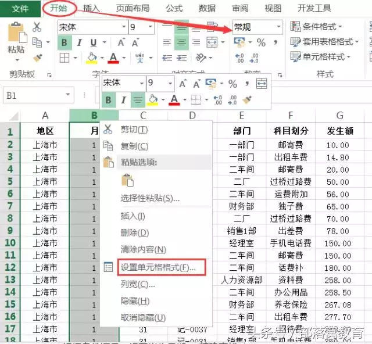Select the Format Painter brush in ribbon
The width and height of the screenshot is (372, 344).
coord(37,58)
